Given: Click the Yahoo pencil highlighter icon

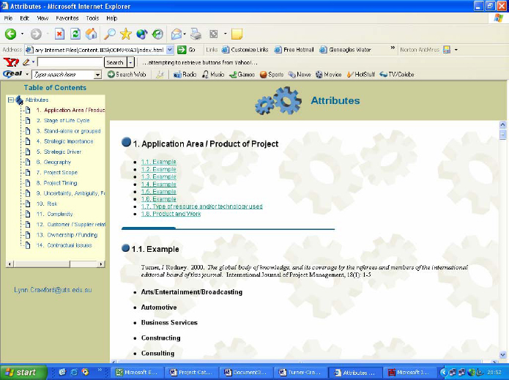Looking at the screenshot, I should pyautogui.click(x=26, y=62).
